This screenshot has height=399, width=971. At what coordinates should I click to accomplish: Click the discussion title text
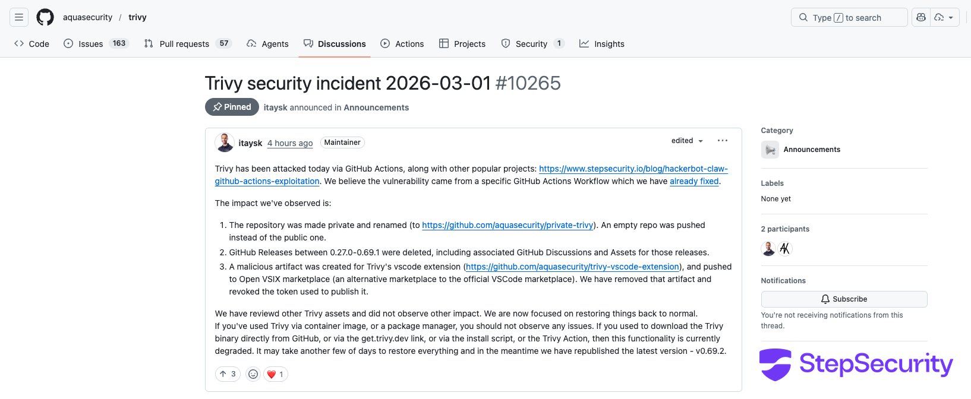(x=348, y=83)
